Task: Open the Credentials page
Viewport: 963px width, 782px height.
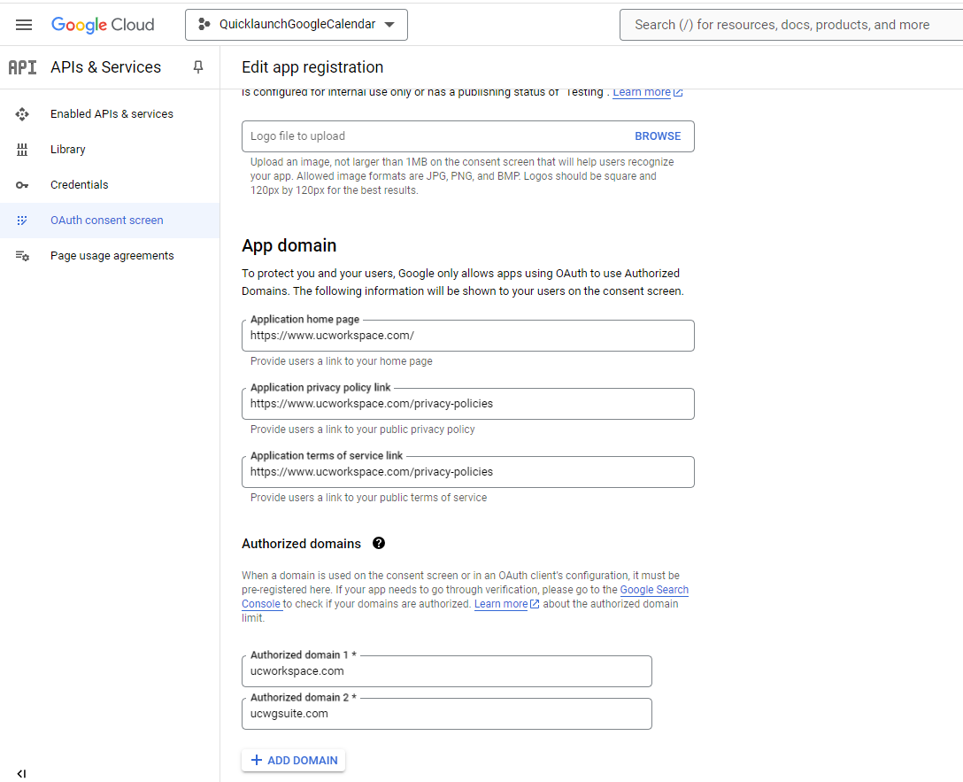Action: pos(80,185)
